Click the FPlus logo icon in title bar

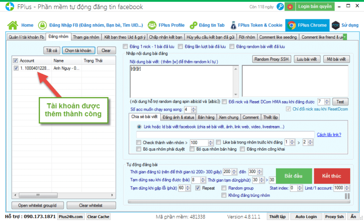10,7
